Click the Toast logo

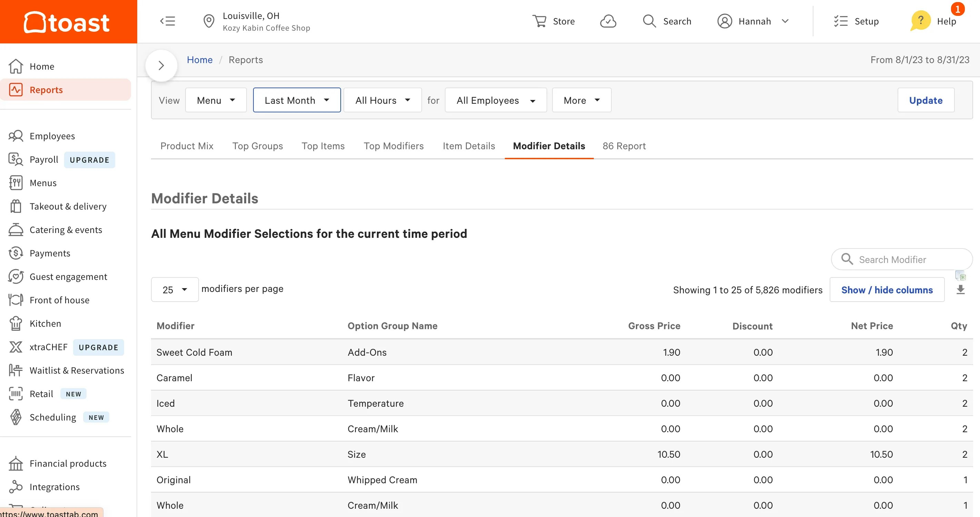67,22
